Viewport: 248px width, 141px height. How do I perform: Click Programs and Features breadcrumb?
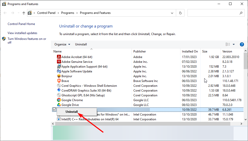[95, 13]
